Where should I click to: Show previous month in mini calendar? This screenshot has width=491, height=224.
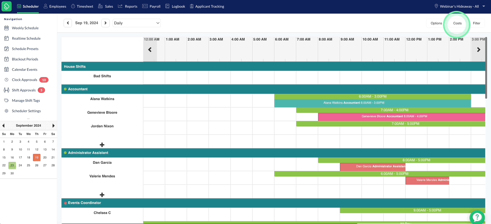(3, 126)
